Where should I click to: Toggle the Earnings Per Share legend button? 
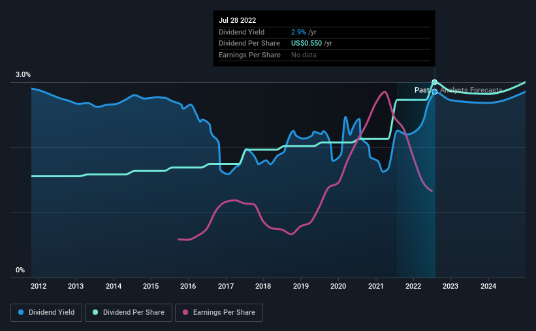click(219, 313)
